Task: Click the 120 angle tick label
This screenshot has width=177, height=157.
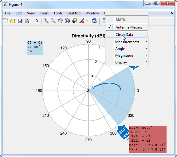Action: pos(63,48)
